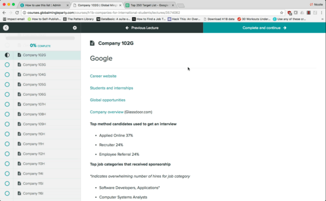The width and height of the screenshot is (326, 201).
Task: Open Download H1B data bookmark
Action: 219,19
